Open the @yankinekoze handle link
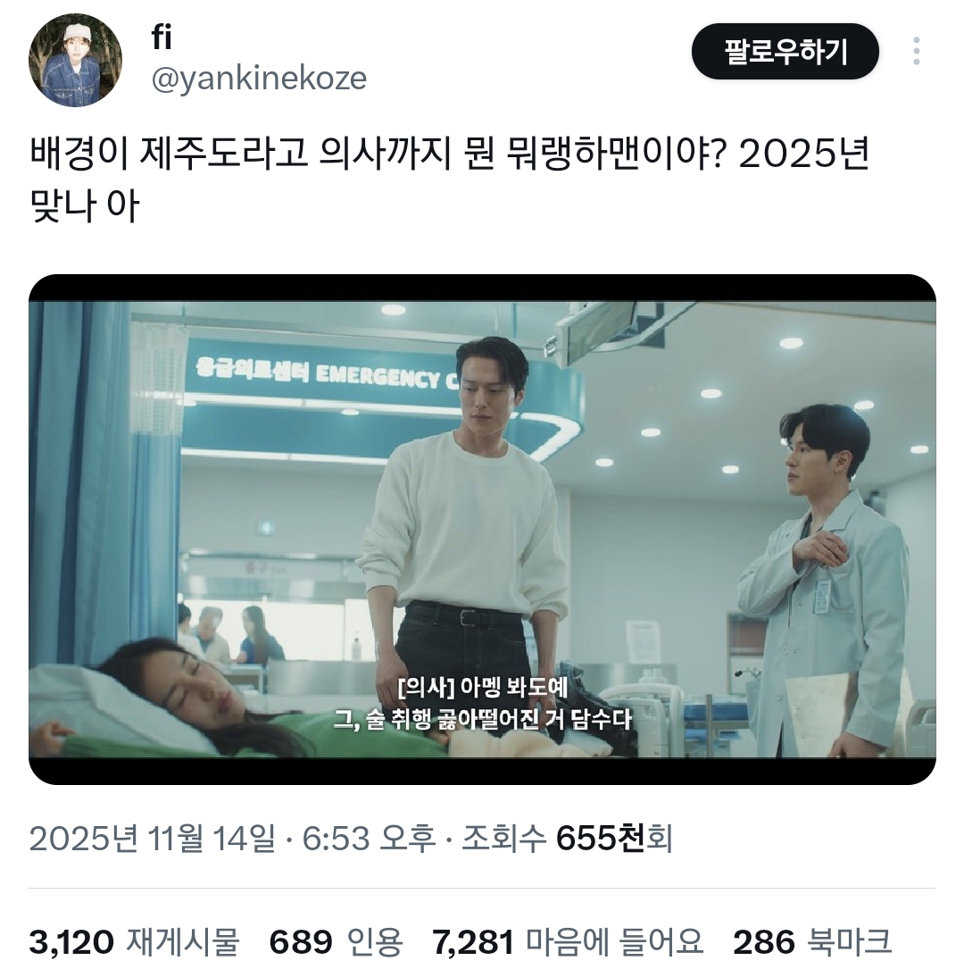Screen dimensions: 964x969 click(260, 79)
